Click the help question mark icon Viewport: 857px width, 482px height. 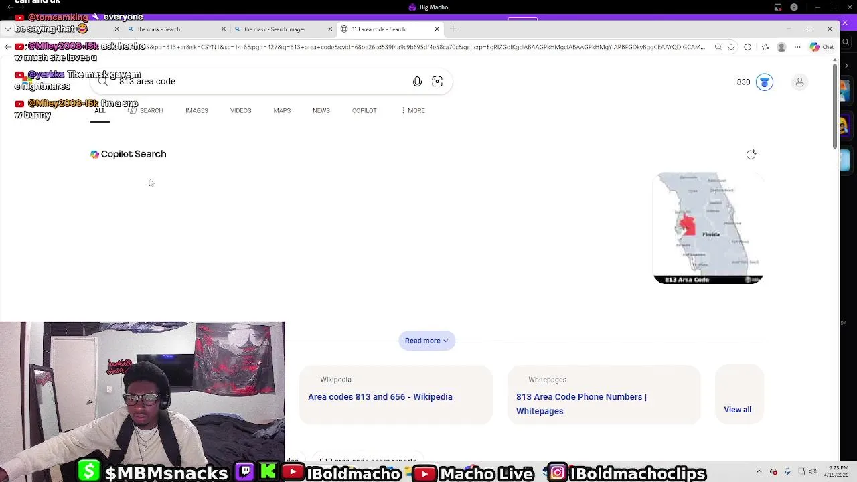point(795,7)
